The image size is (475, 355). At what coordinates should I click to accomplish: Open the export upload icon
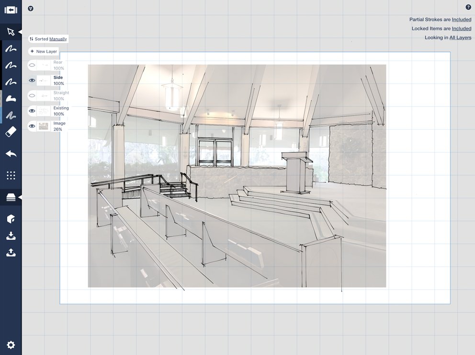11,253
